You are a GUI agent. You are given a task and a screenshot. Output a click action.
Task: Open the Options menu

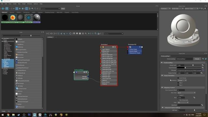[36, 4]
